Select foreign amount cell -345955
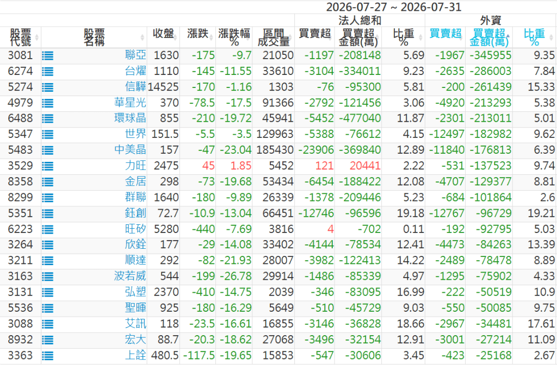557x365 pixels. (490, 55)
